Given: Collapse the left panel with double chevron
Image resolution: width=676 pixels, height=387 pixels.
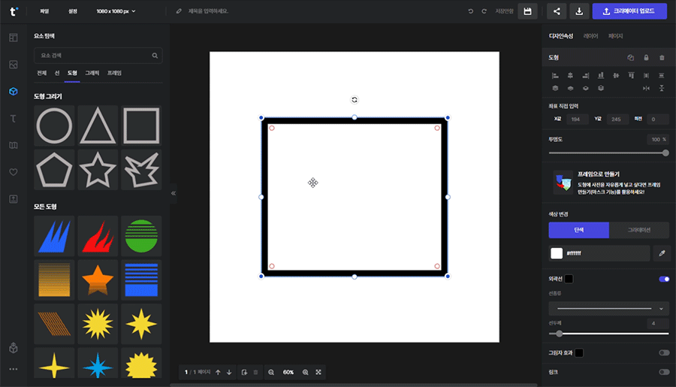Looking at the screenshot, I should (174, 193).
